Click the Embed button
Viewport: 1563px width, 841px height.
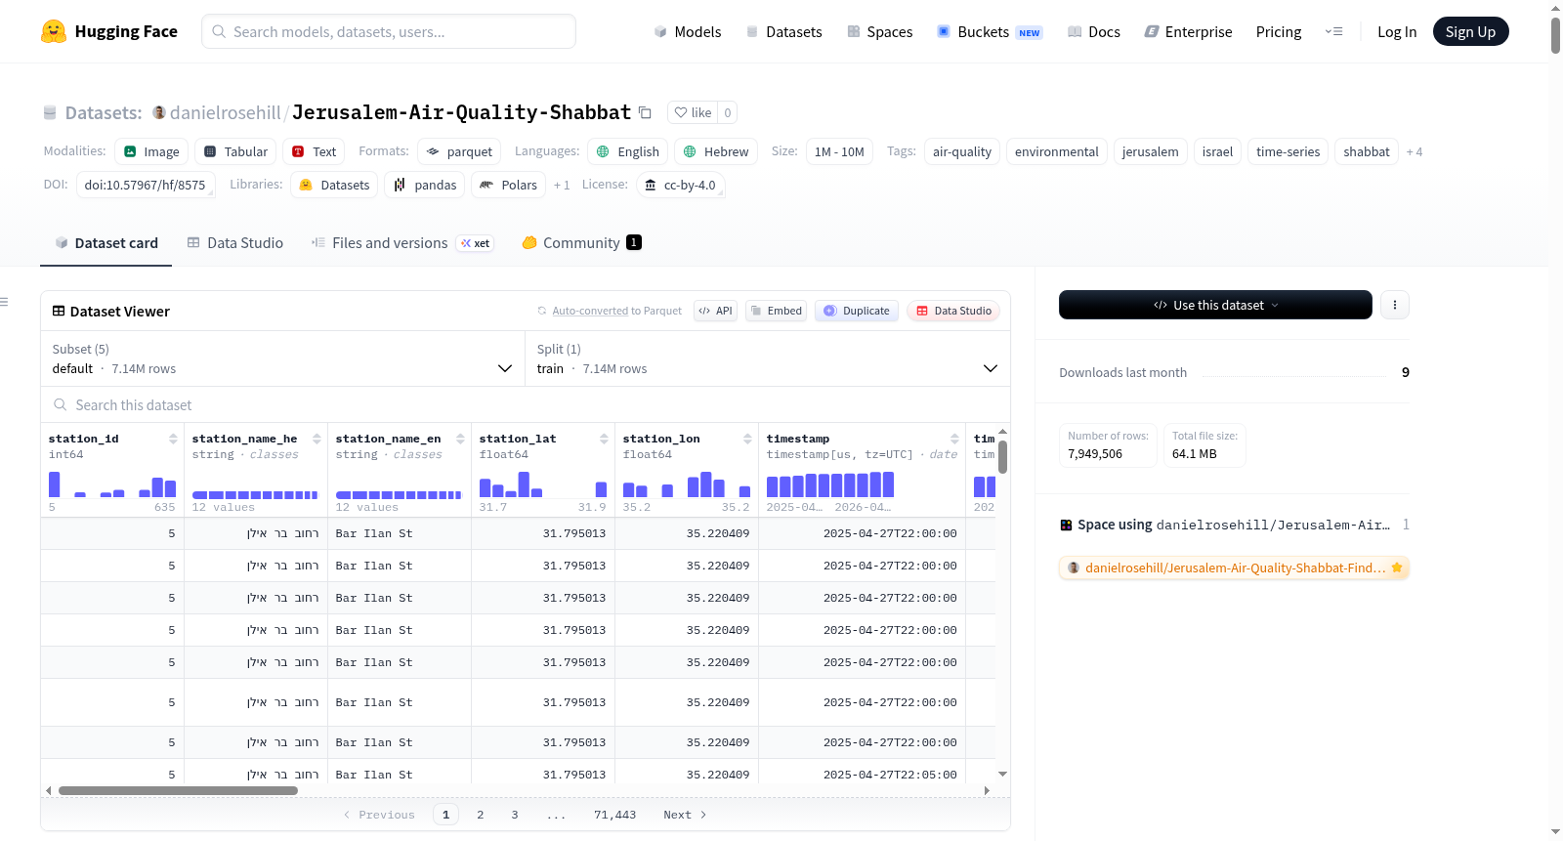(777, 311)
